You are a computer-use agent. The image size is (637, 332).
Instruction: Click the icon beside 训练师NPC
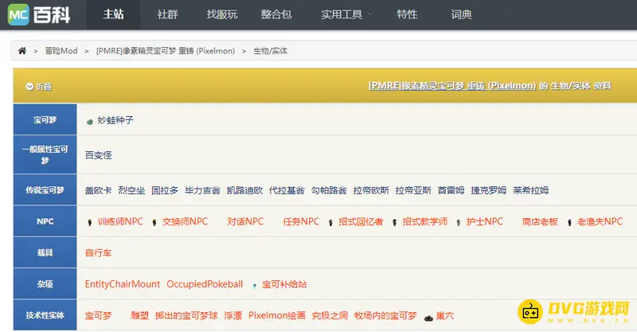pos(90,222)
